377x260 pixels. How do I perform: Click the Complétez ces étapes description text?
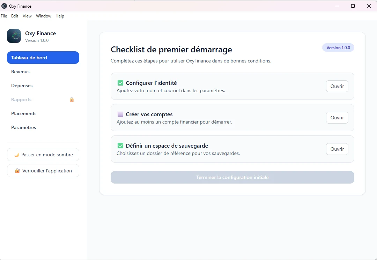point(191,61)
